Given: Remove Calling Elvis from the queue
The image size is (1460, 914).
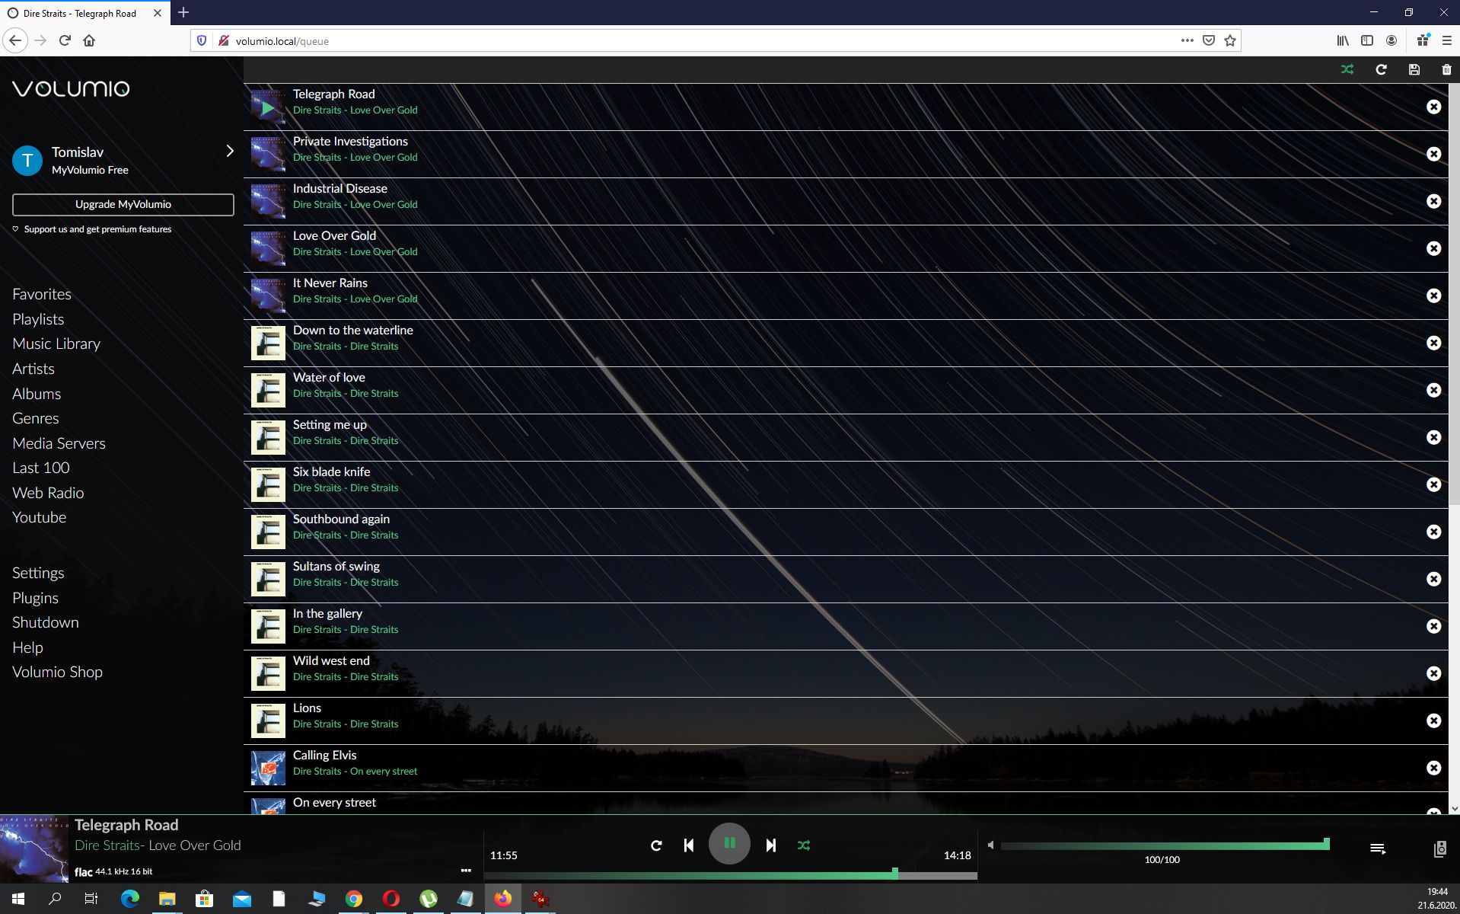Looking at the screenshot, I should tap(1433, 768).
